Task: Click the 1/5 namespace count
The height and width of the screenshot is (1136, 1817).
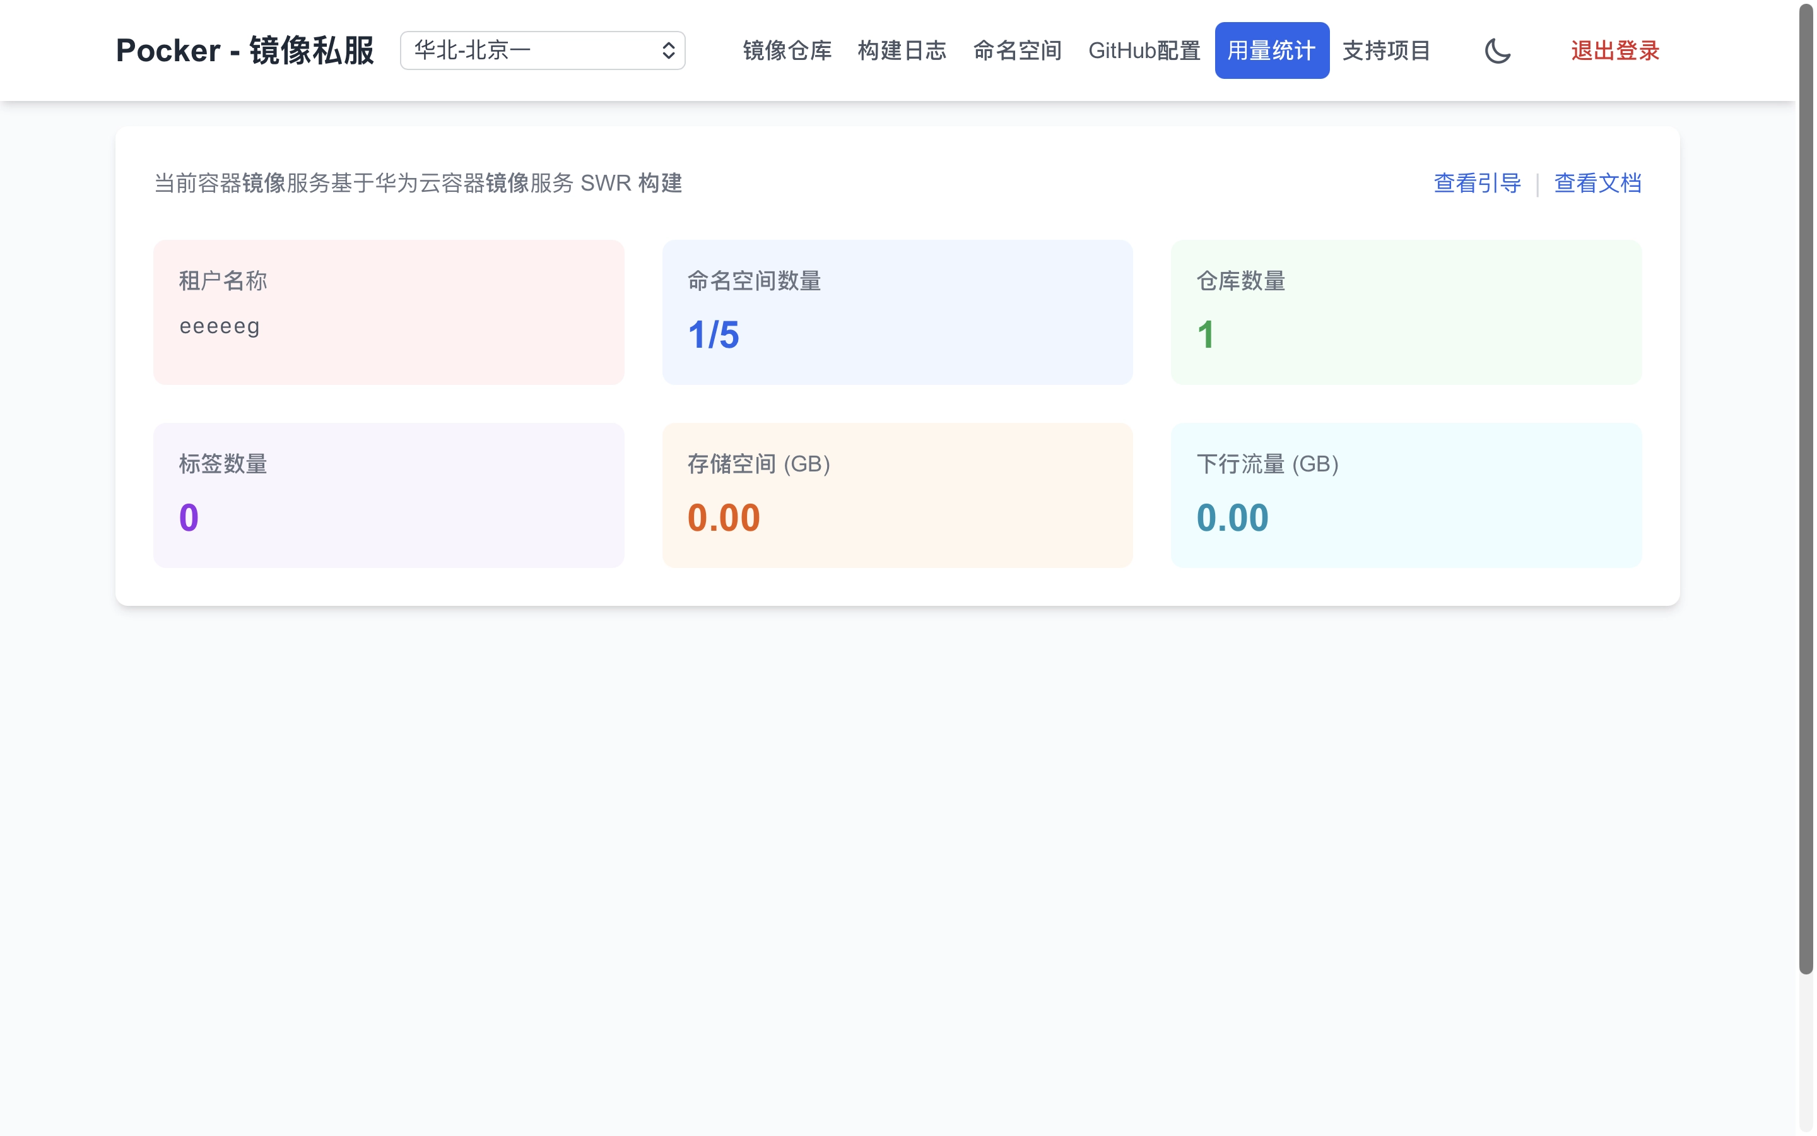Action: click(714, 335)
